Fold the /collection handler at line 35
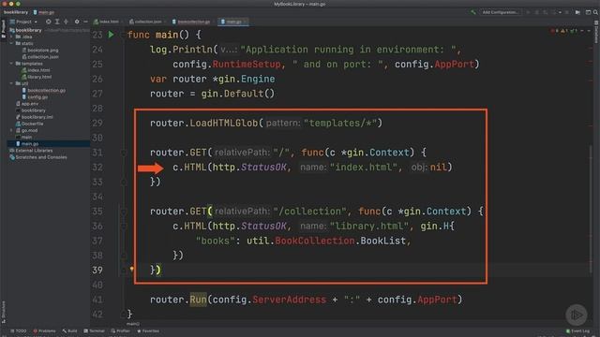Screen dimensions: 600x337 point(124,212)
